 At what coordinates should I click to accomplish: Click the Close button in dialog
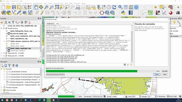[x=157, y=75]
